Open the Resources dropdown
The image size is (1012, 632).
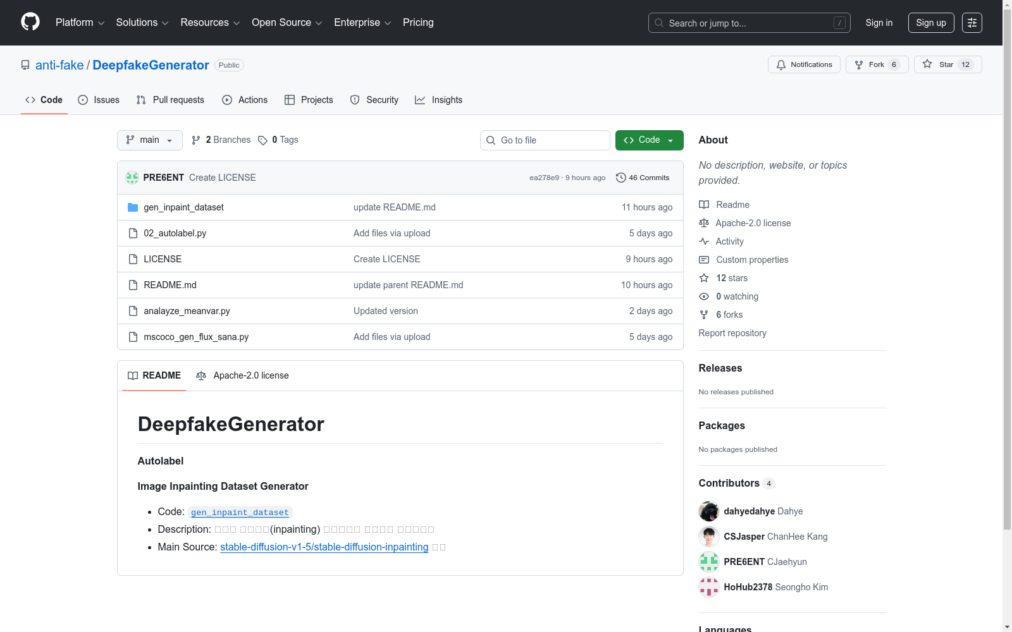[210, 23]
